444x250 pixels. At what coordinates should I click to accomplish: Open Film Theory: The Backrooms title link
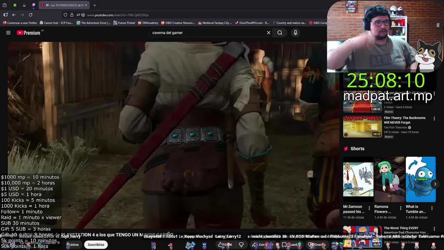(x=404, y=120)
